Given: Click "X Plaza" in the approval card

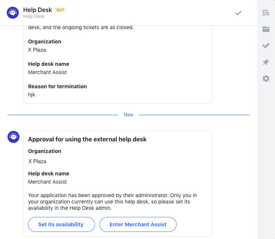Looking at the screenshot, I should coord(37,161).
